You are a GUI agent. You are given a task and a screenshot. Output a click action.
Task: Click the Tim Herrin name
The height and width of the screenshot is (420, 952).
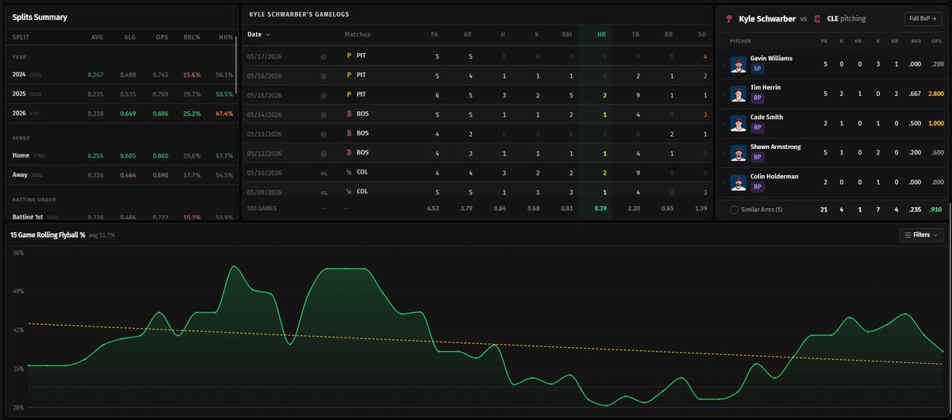766,88
